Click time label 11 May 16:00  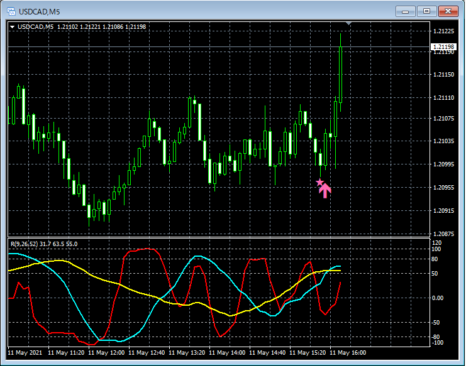pyautogui.click(x=348, y=353)
